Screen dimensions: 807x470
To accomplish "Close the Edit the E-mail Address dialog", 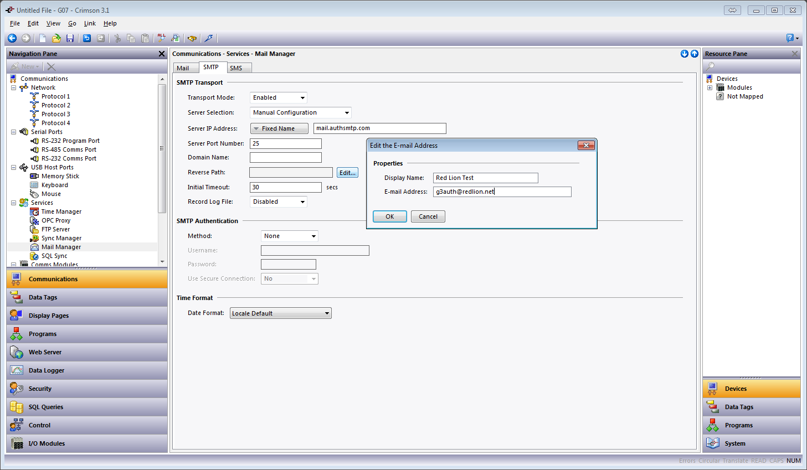I will [x=586, y=145].
